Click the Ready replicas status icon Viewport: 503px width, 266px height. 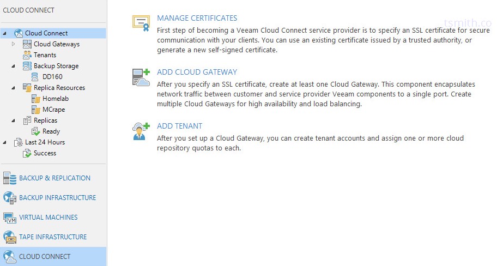(x=35, y=131)
